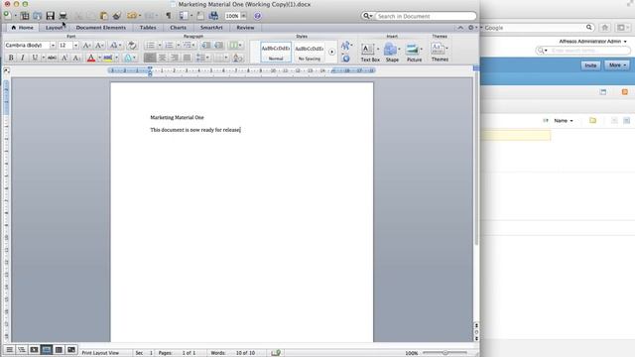This screenshot has width=635, height=357.
Task: Switch to Print Layout view icon
Action: pos(47,349)
